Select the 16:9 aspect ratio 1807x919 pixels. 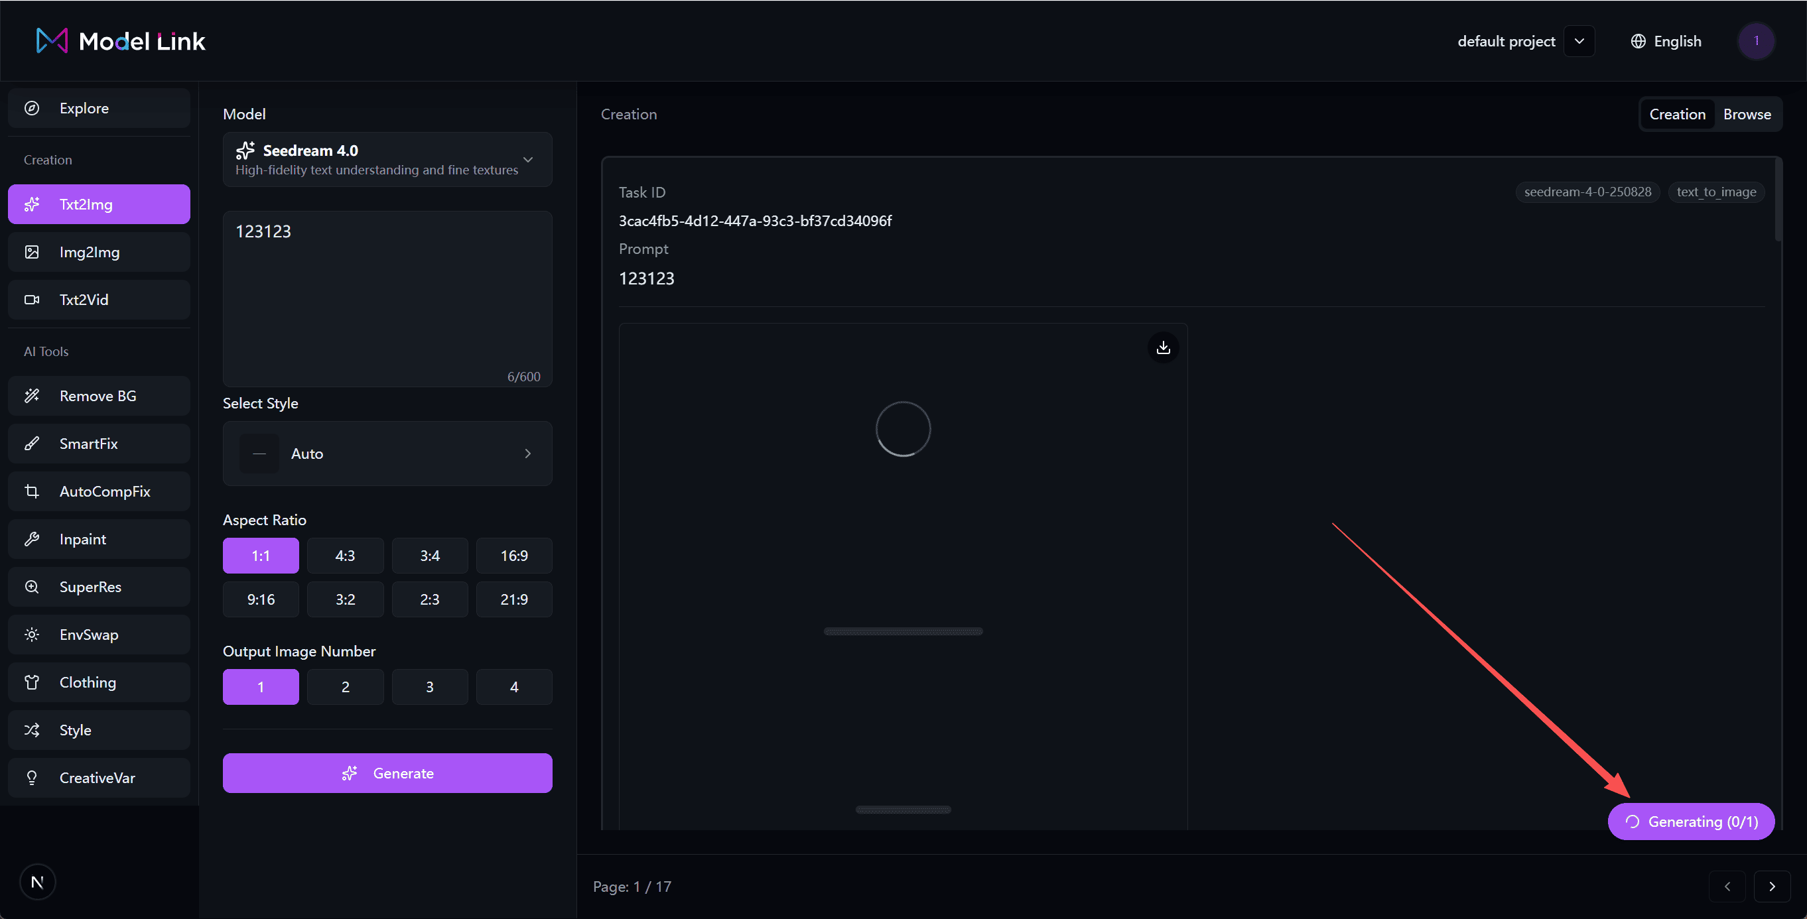pos(514,555)
